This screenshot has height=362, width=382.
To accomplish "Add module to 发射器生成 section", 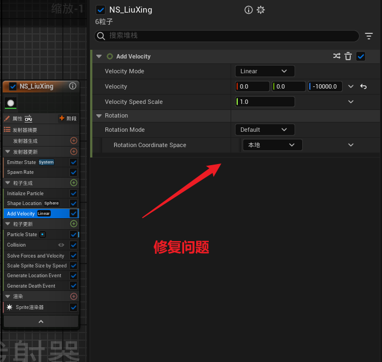I will 74,141.
